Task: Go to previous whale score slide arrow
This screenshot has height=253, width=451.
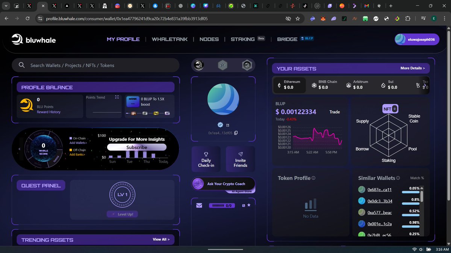Action: [x=19, y=149]
